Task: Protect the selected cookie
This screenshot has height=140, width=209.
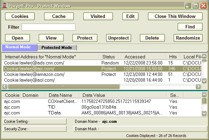Action: click(x=85, y=38)
